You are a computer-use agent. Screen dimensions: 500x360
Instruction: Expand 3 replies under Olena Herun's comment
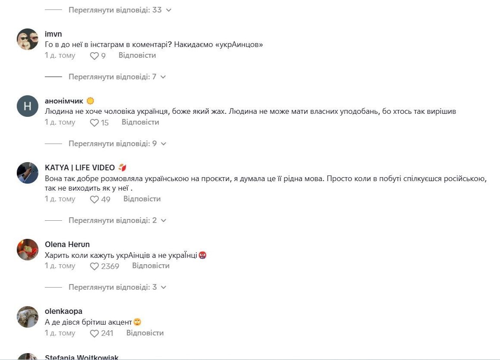tap(117, 288)
